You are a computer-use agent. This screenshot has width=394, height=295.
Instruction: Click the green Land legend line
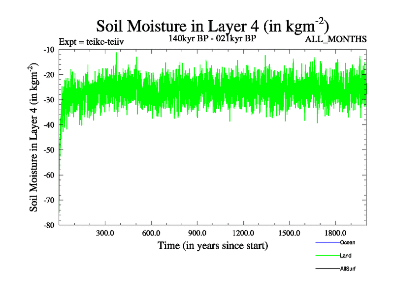coord(327,256)
